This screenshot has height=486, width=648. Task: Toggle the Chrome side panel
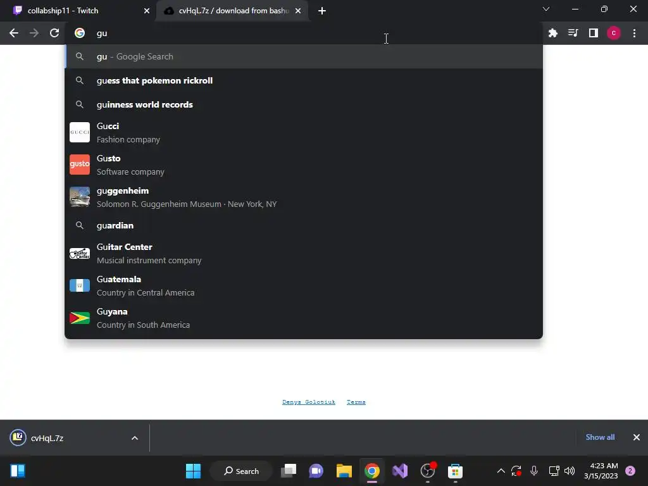[594, 33]
